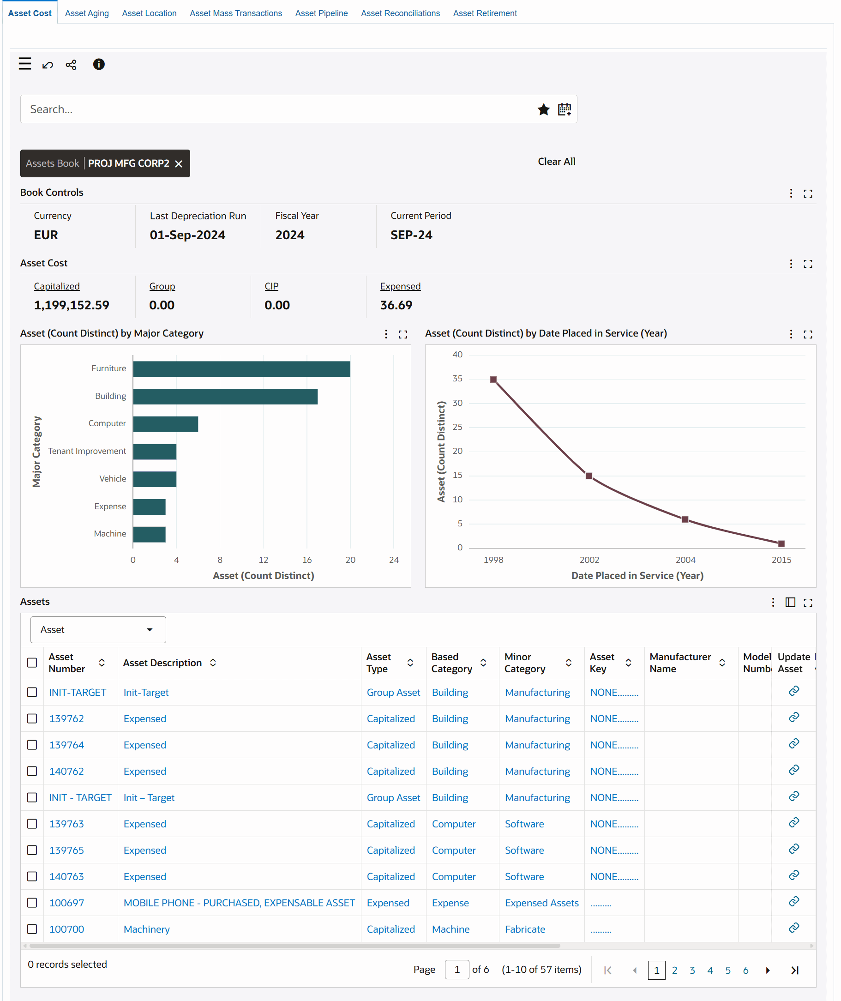The image size is (841, 1001).
Task: Sort by Minor Category column
Action: [568, 663]
